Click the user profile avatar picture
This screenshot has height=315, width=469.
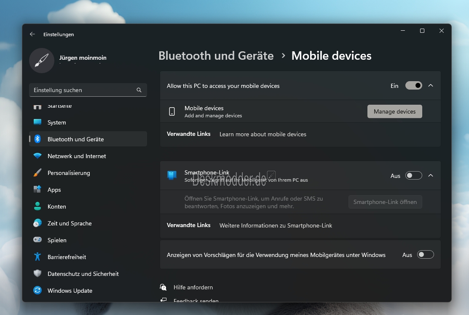tap(42, 61)
